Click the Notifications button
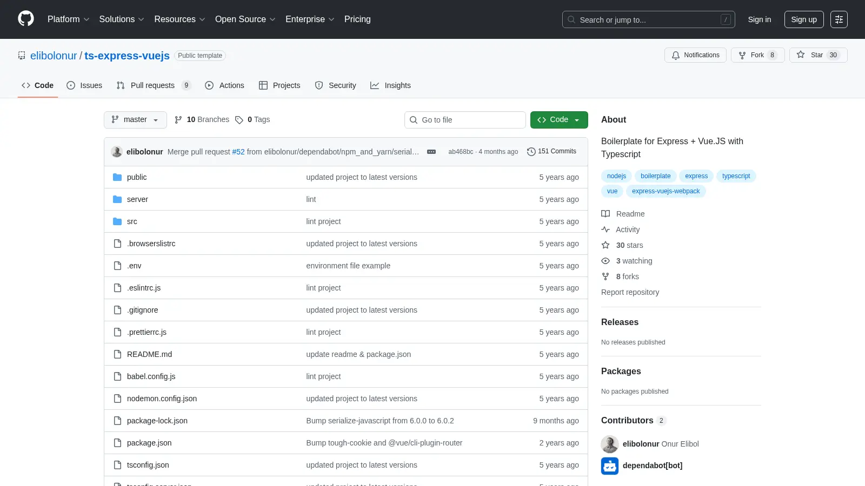The height and width of the screenshot is (486, 865). 695,55
